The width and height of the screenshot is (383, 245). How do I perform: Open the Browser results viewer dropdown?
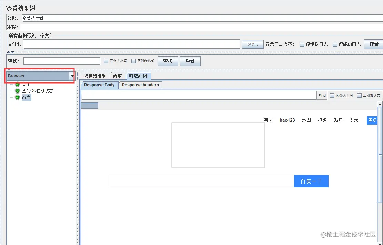pos(72,76)
